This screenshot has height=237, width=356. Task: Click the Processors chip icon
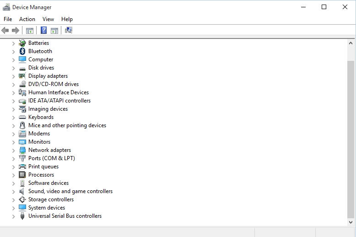[x=22, y=175]
